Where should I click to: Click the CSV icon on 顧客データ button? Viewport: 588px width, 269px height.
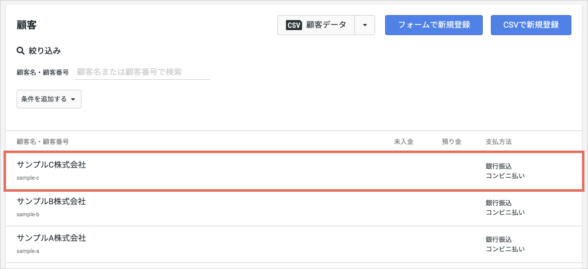point(294,25)
